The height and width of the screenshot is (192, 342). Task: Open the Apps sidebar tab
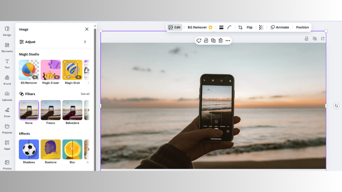(x=7, y=145)
